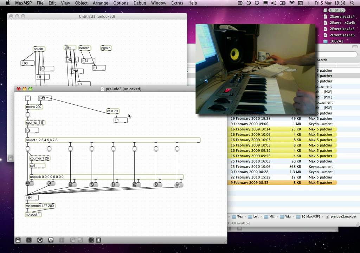Viewport: 360px width, 253px height.
Task: Click the four-arrow patcher windows icon
Action: pyautogui.click(x=40, y=240)
